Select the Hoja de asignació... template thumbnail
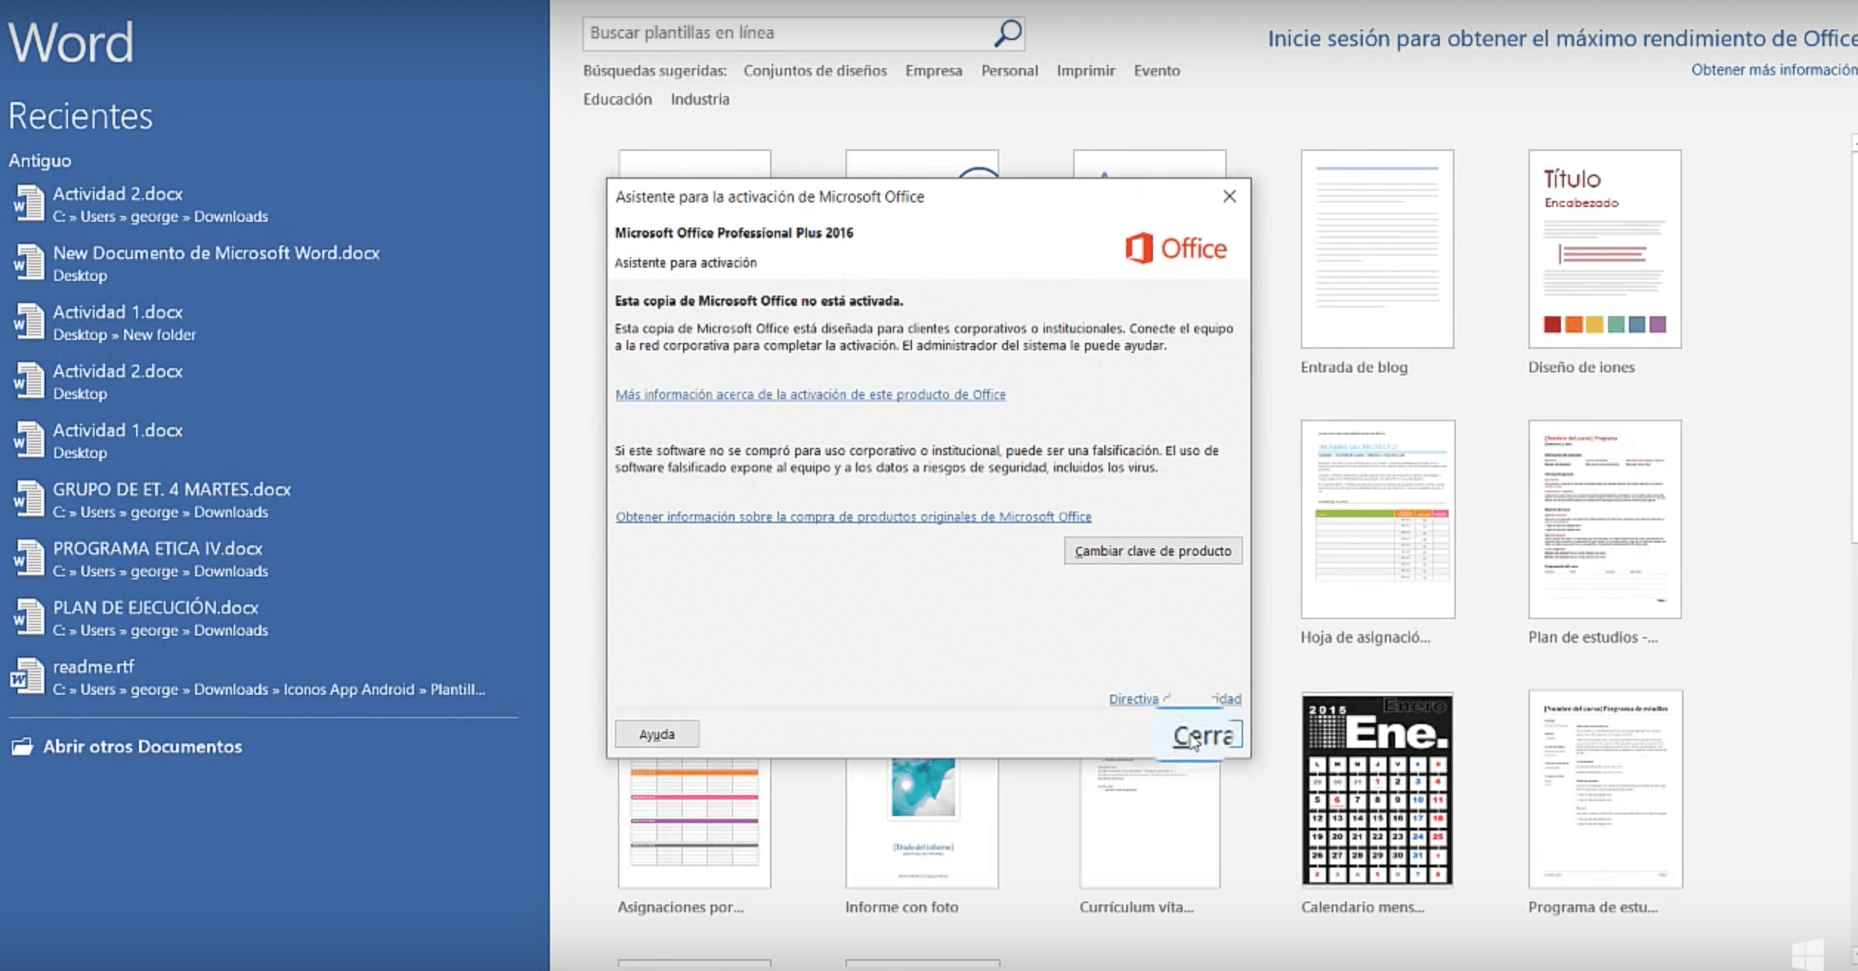 click(1378, 519)
